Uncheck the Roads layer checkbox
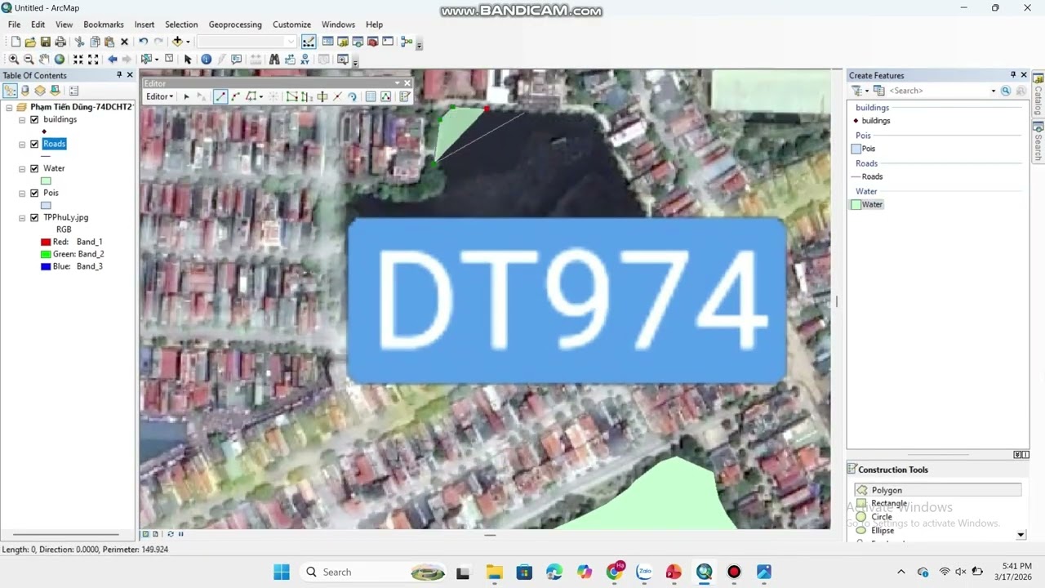Screen dimensions: 1045x588 (x=34, y=144)
